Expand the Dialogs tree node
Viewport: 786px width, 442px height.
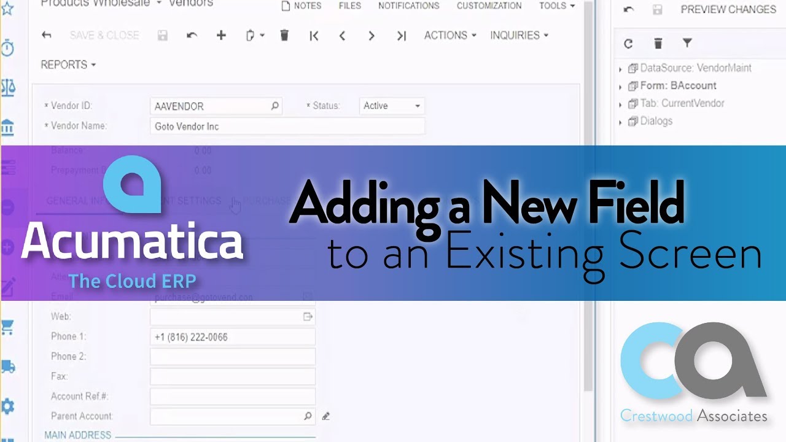[621, 122]
